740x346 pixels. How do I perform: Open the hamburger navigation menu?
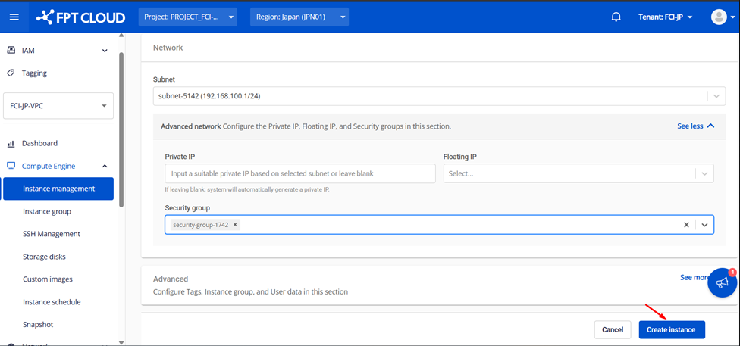pyautogui.click(x=14, y=17)
